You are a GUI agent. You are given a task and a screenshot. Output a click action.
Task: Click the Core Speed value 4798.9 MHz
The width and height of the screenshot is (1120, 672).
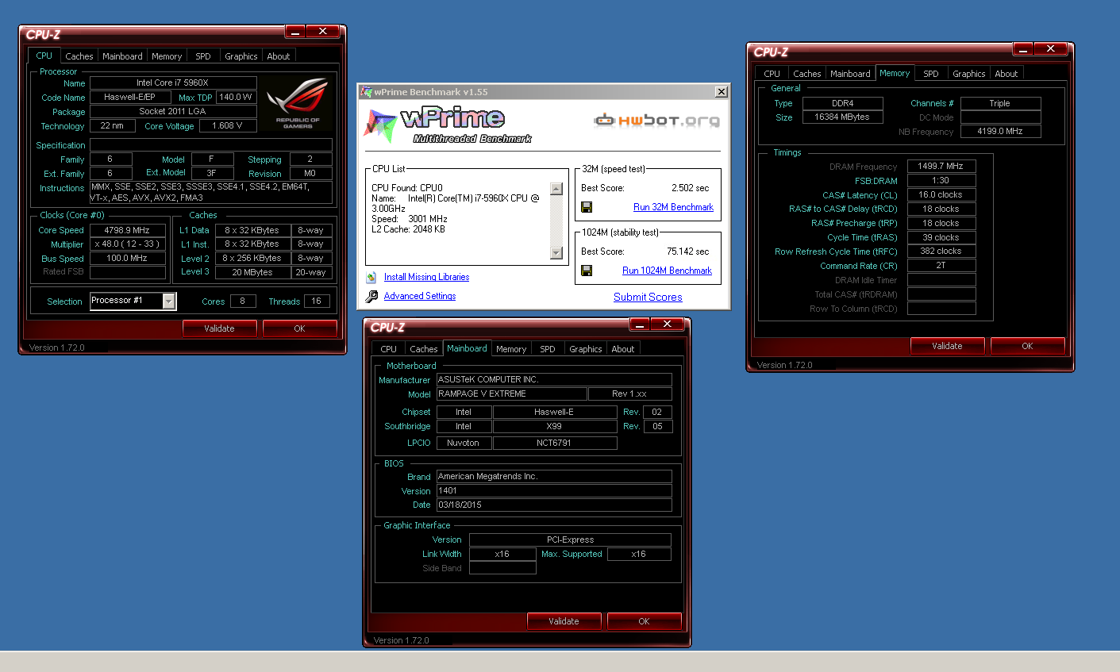127,230
